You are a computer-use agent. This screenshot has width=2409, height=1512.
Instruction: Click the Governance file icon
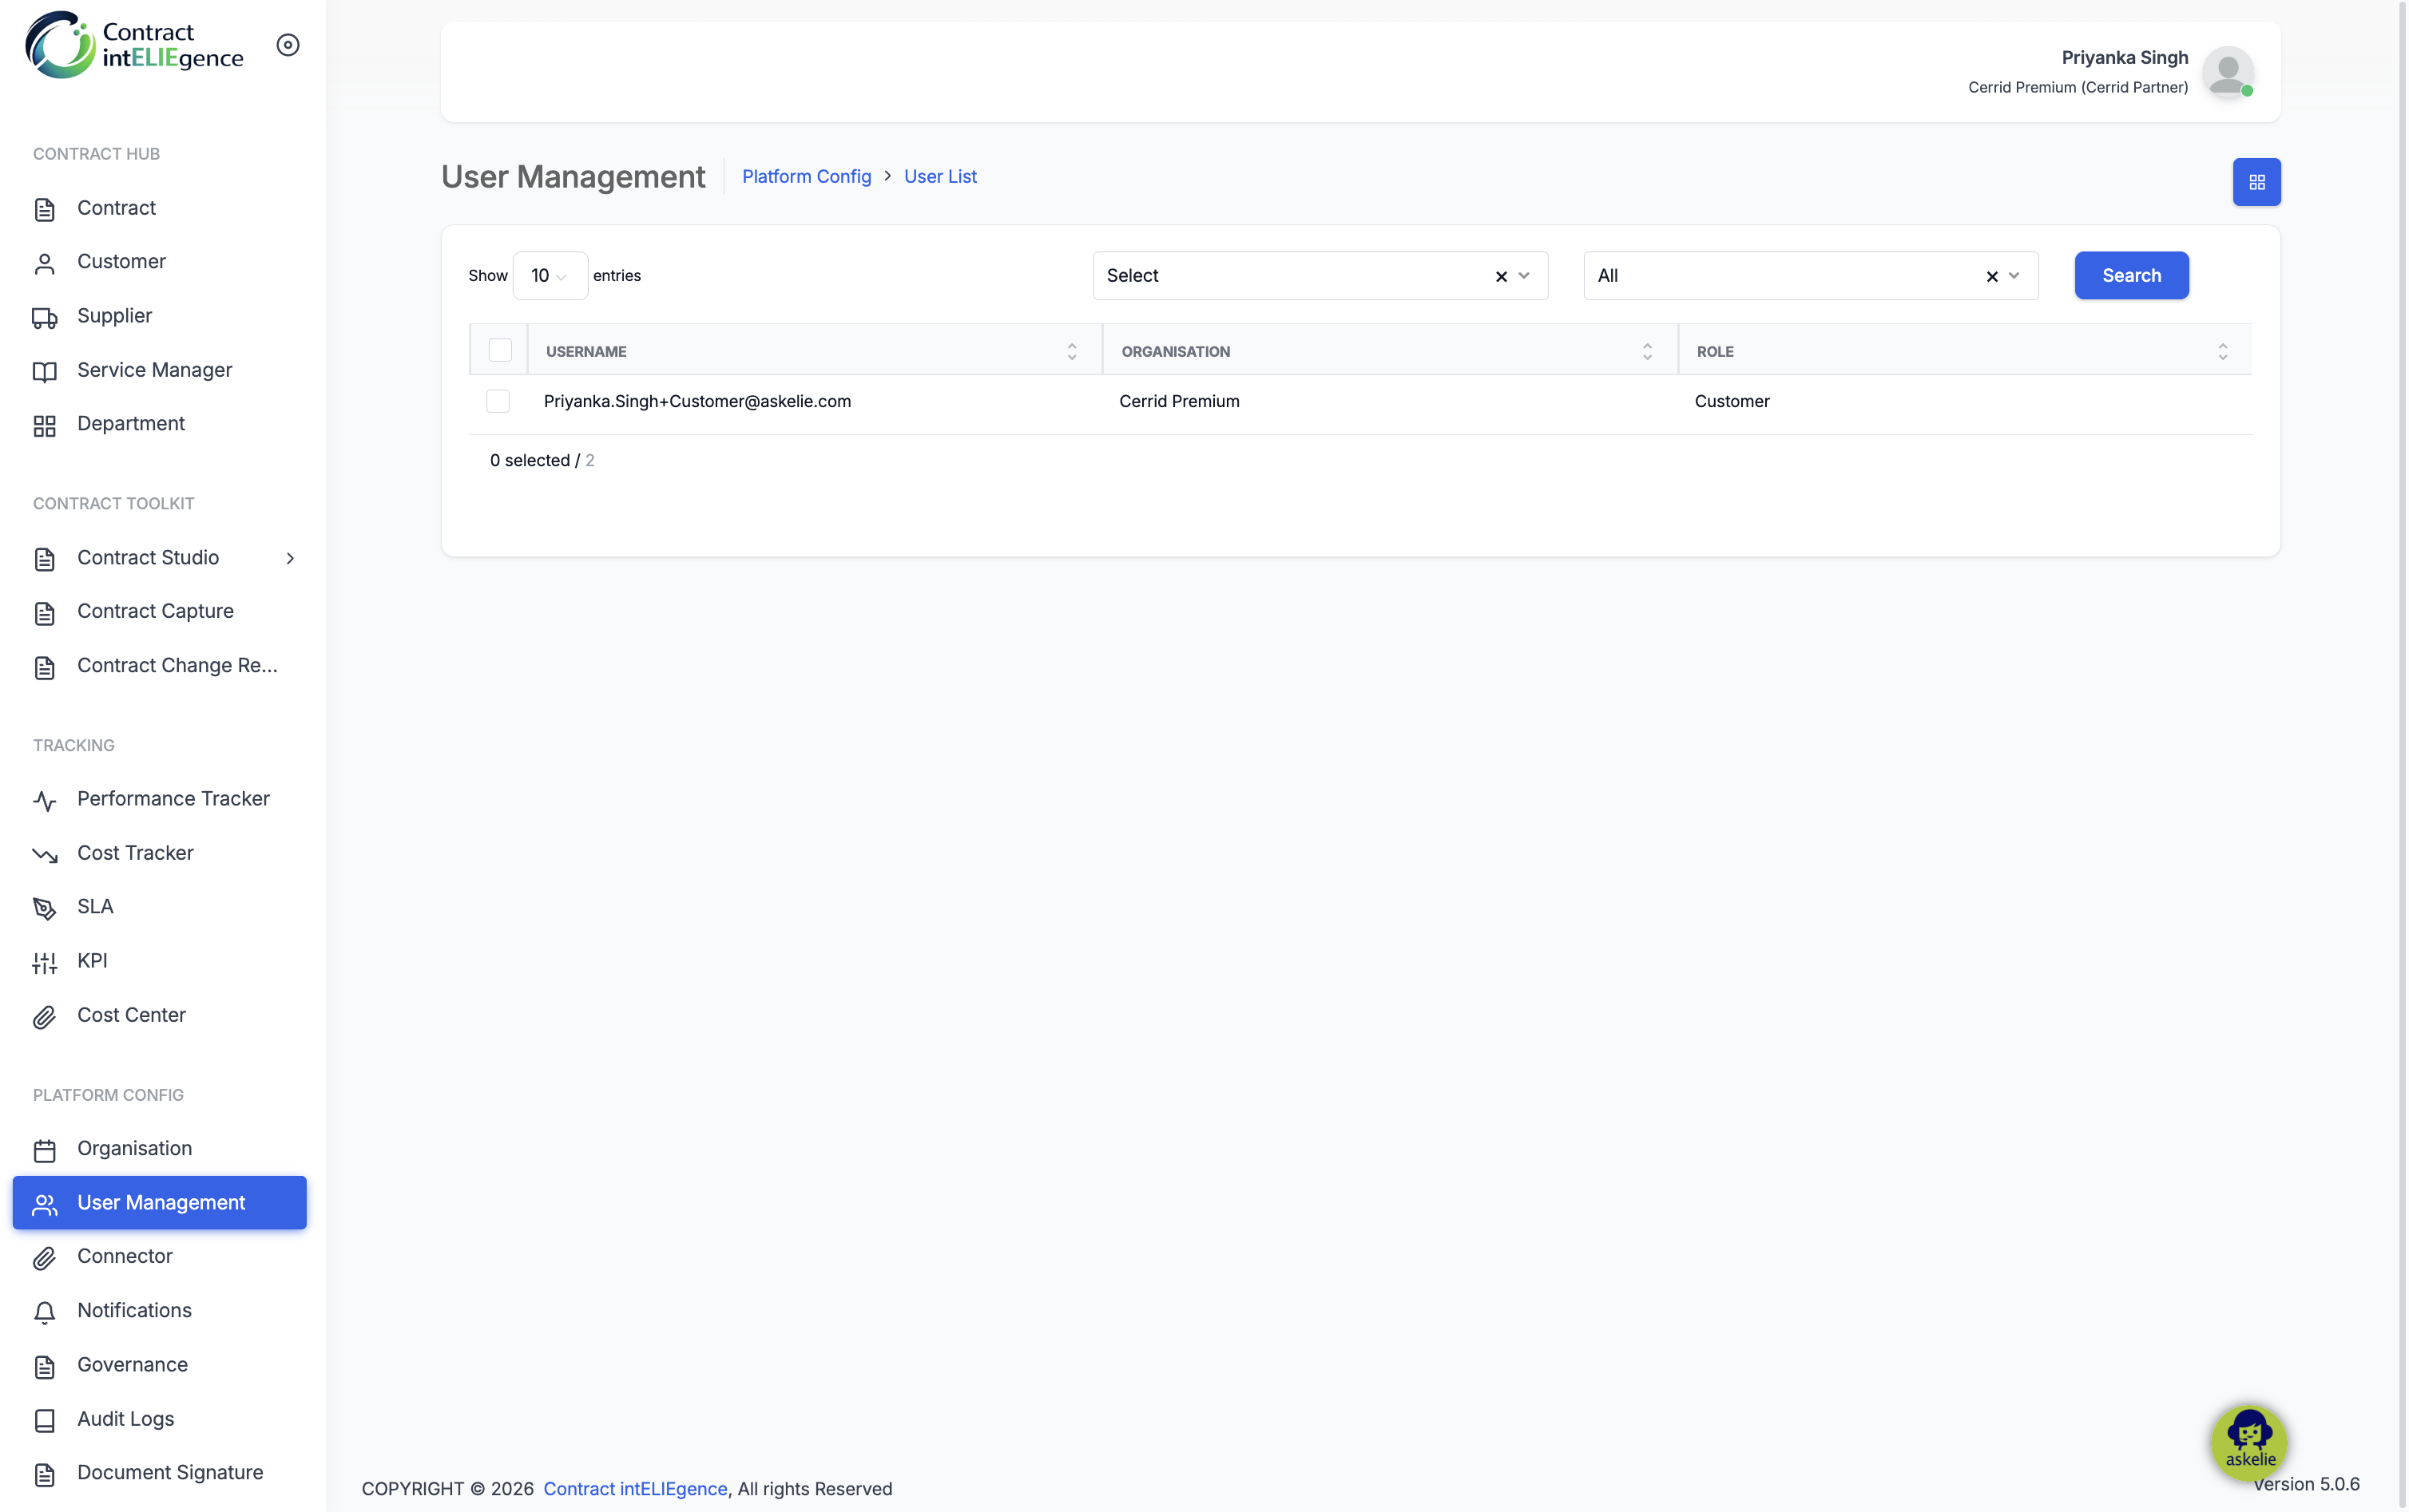point(44,1366)
